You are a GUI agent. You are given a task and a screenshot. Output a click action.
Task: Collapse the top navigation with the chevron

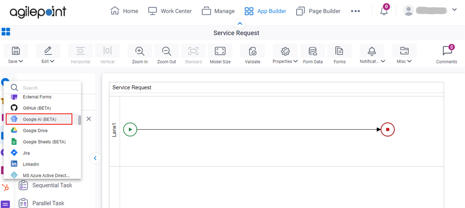(239, 24)
